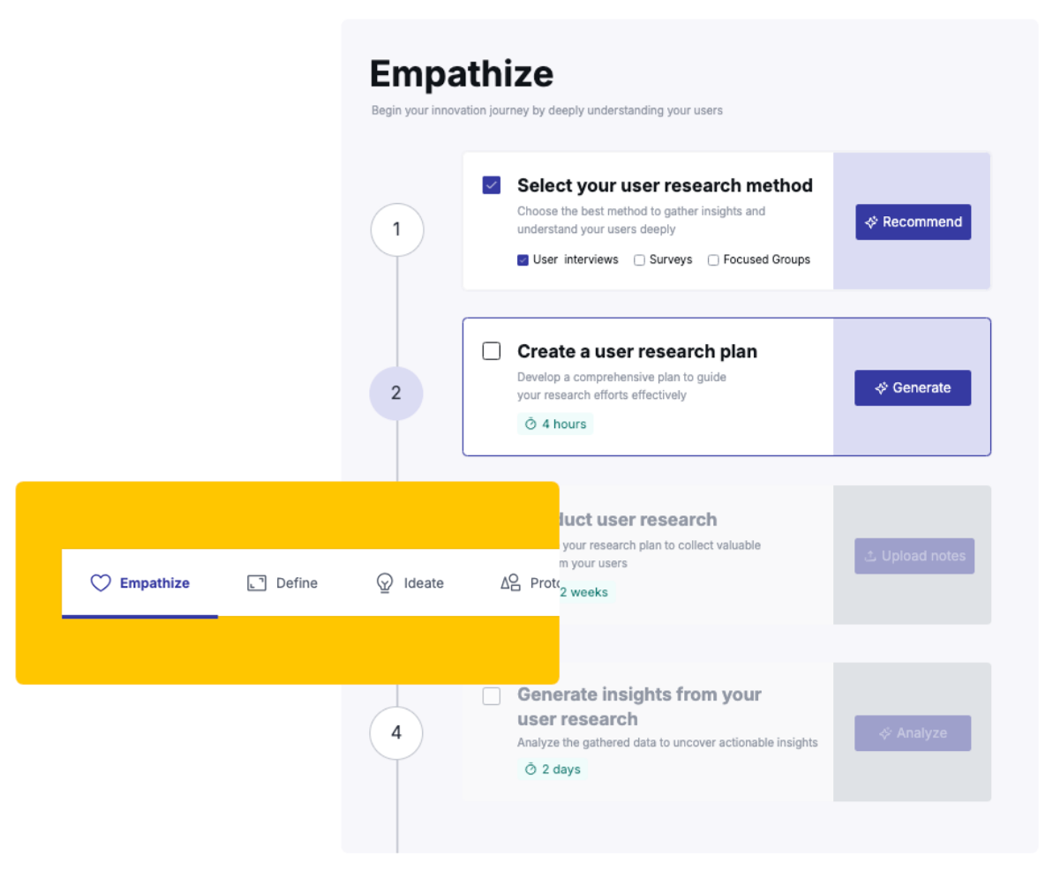Click the timer icon beside 4 hours
The height and width of the screenshot is (870, 1053).
click(530, 424)
